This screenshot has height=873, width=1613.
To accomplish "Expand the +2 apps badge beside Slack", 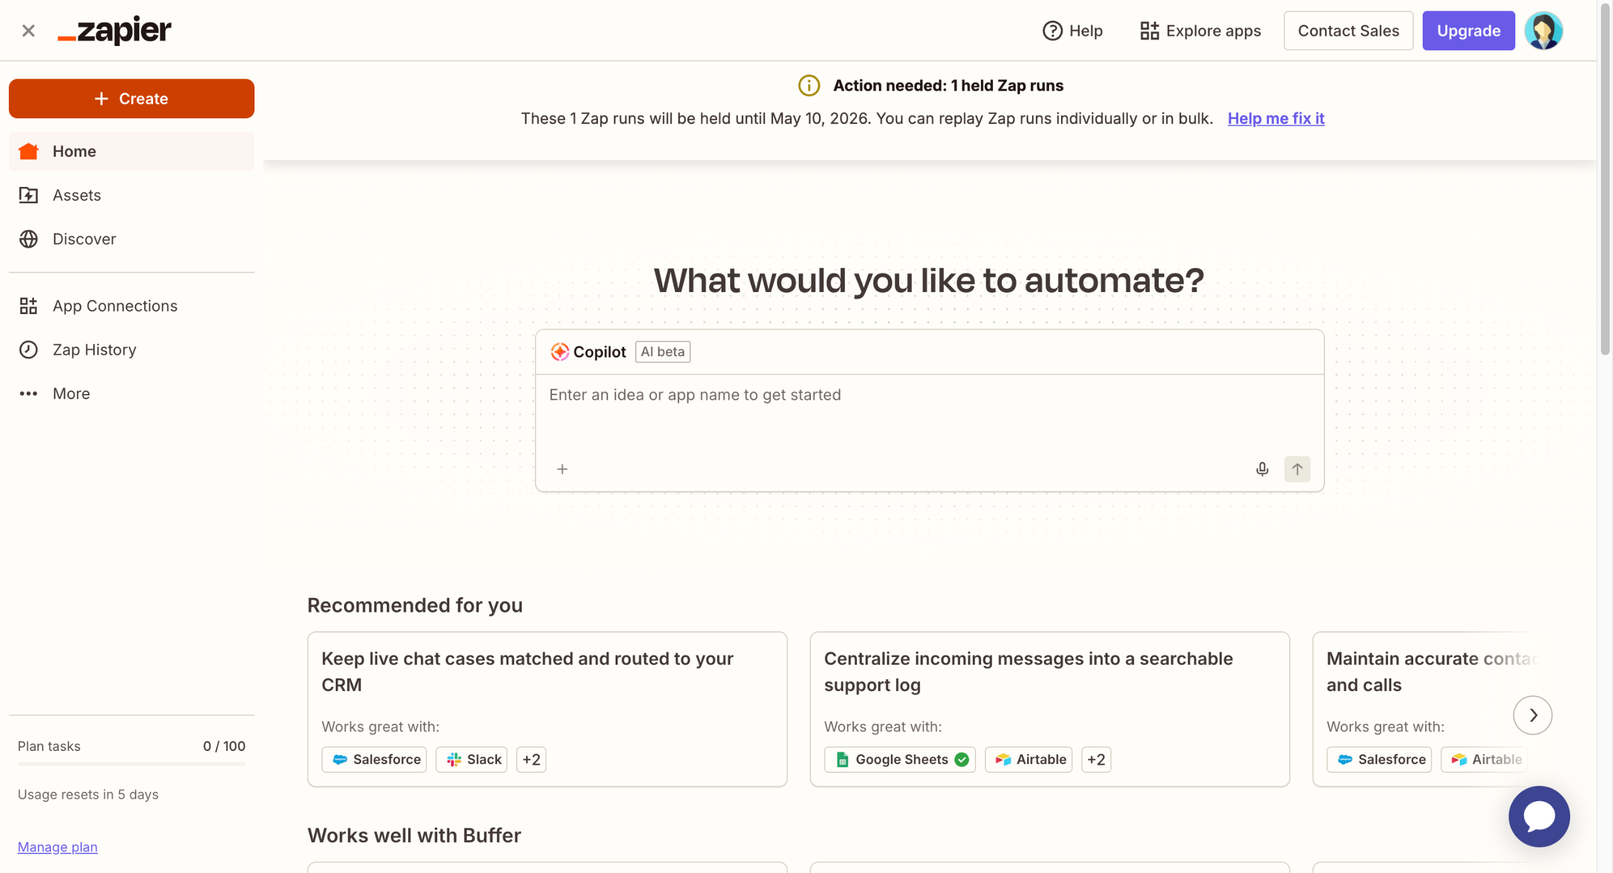I will click(x=531, y=760).
